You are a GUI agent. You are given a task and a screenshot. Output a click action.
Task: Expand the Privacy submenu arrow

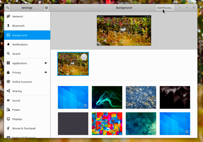46,72
